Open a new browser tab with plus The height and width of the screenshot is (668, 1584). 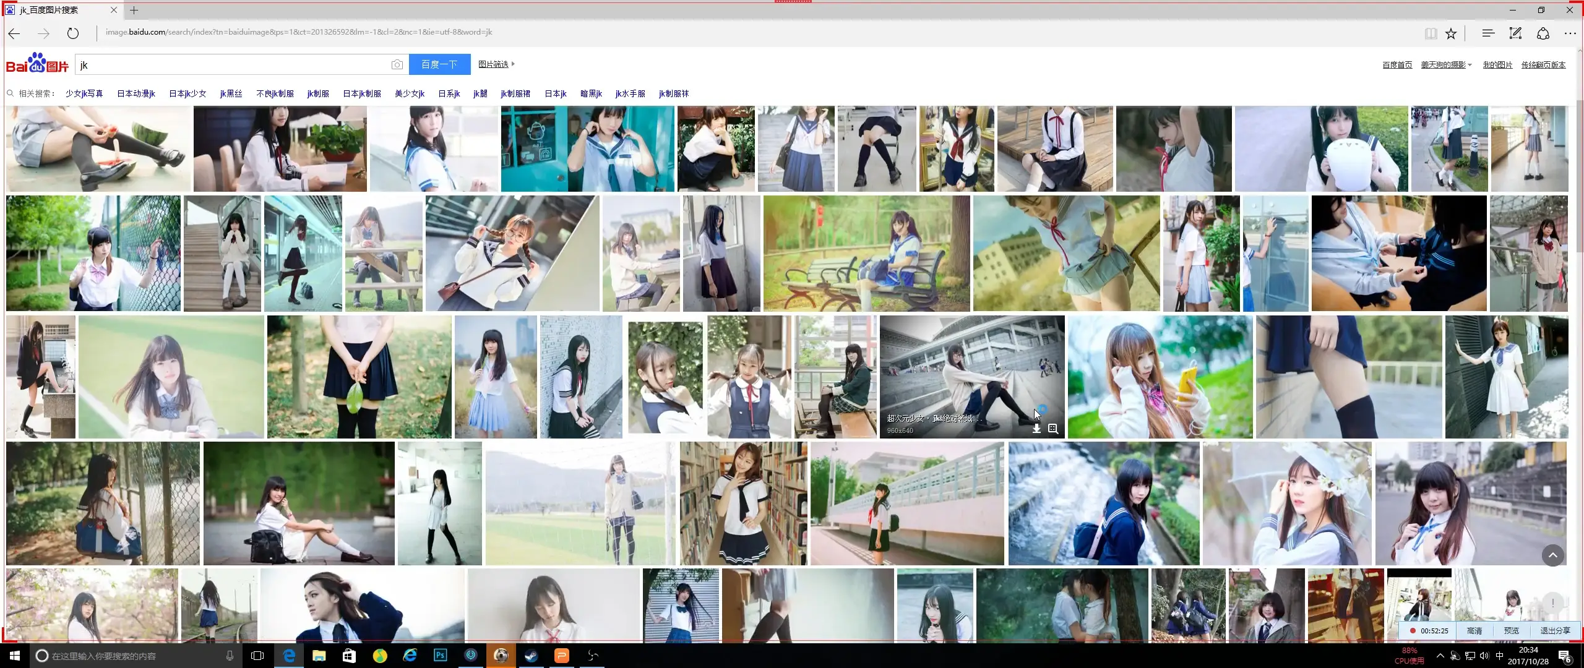coord(134,10)
